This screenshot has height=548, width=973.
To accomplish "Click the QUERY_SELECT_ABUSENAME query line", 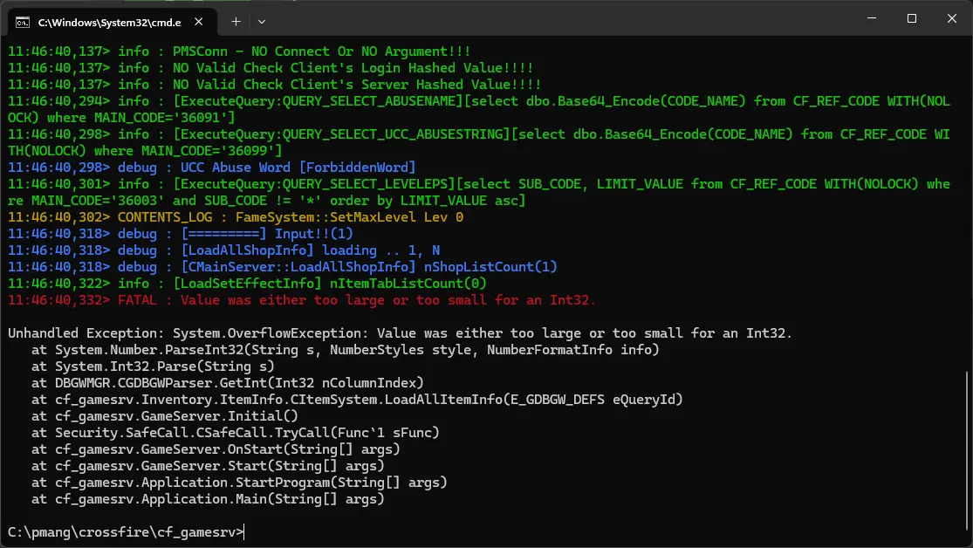I will 479,109.
